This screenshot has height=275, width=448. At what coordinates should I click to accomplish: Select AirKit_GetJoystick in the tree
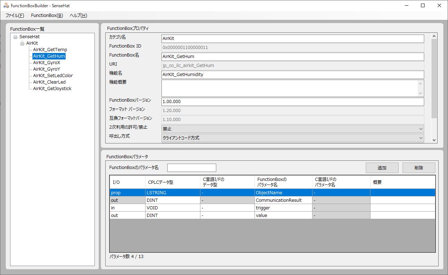click(x=52, y=88)
